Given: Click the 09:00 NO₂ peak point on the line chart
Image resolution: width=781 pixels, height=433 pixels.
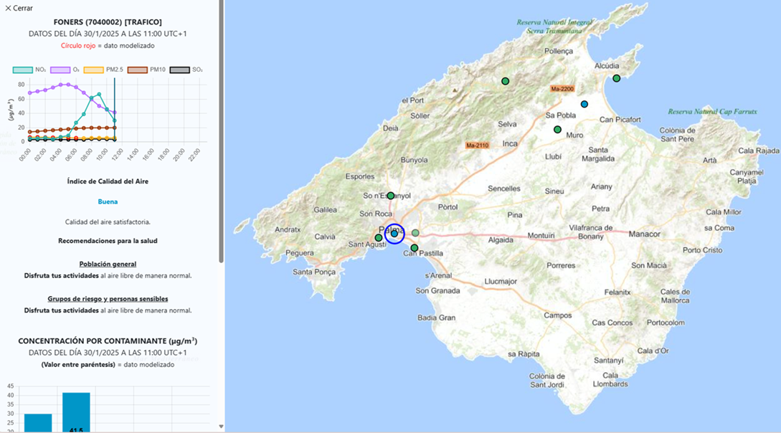Looking at the screenshot, I should click(x=99, y=94).
